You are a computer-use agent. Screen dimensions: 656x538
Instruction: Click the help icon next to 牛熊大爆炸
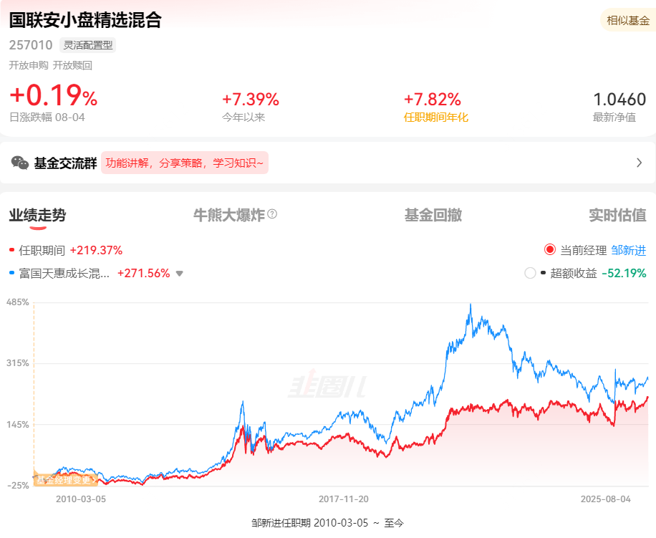[273, 214]
